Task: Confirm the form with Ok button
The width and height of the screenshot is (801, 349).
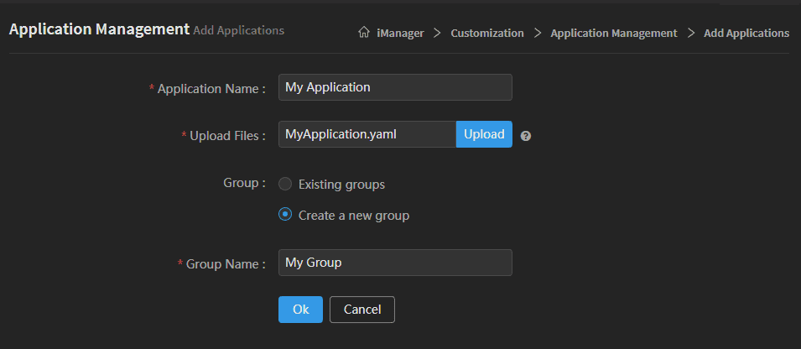Action: click(x=300, y=310)
